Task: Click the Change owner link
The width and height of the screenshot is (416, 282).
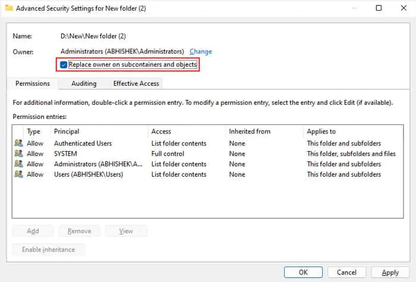Action: 201,52
